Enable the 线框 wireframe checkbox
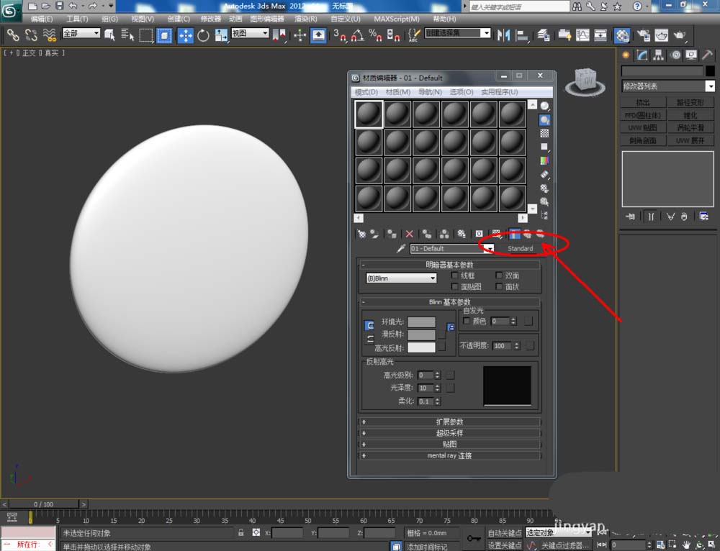The width and height of the screenshot is (720, 551). pos(455,275)
